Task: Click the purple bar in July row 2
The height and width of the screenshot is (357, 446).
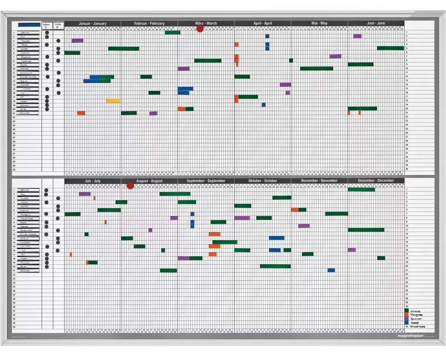Action: [x=85, y=194]
